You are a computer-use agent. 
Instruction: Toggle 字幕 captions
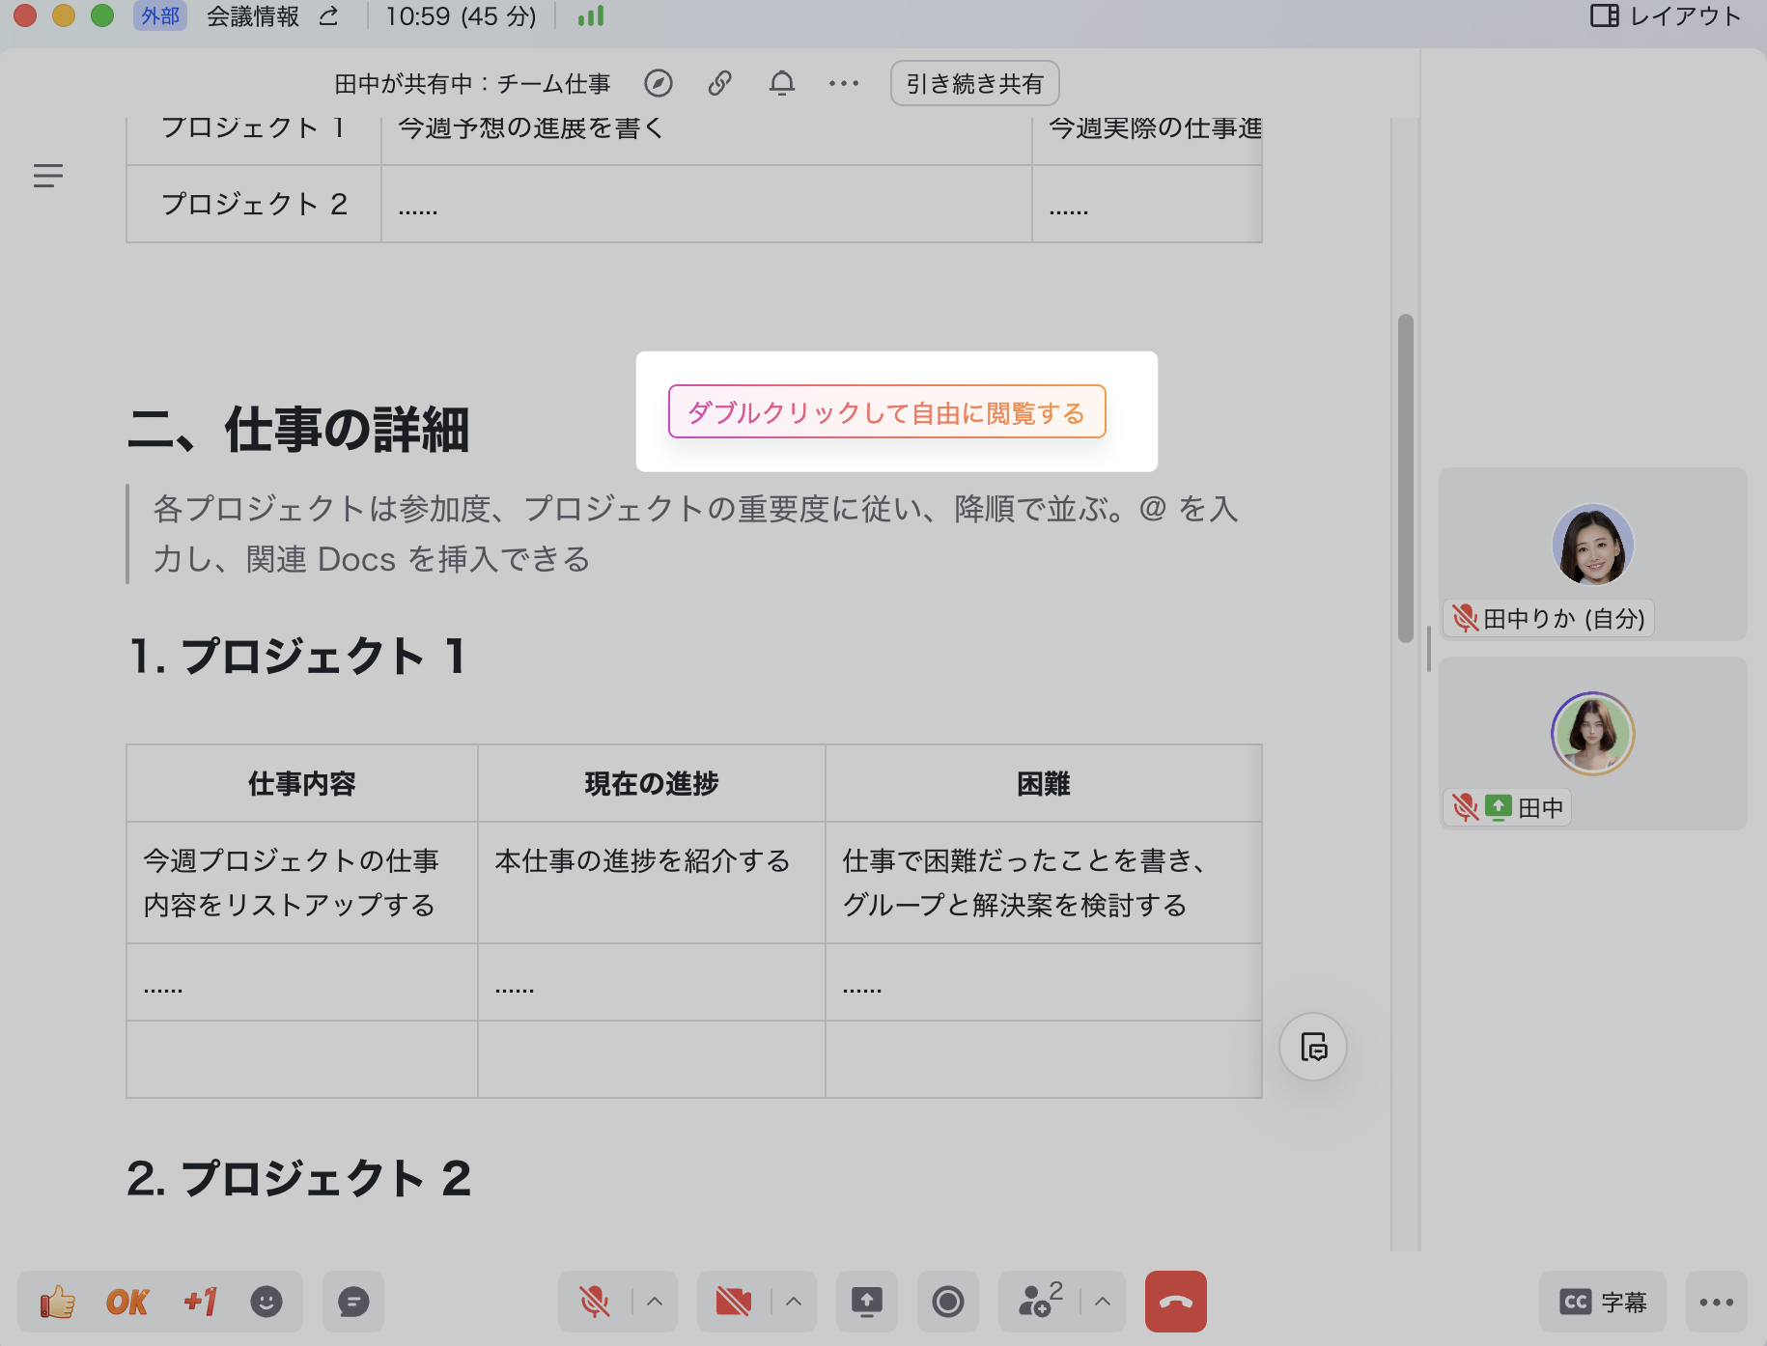(x=1603, y=1302)
